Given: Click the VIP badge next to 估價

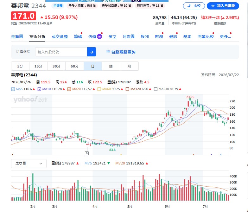Looking at the screenshot, I should 99,36.
